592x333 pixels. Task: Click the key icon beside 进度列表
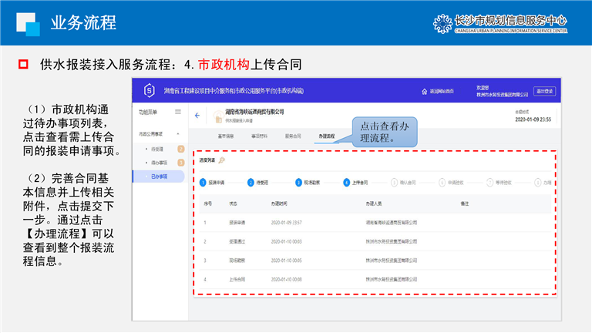pyautogui.click(x=221, y=160)
